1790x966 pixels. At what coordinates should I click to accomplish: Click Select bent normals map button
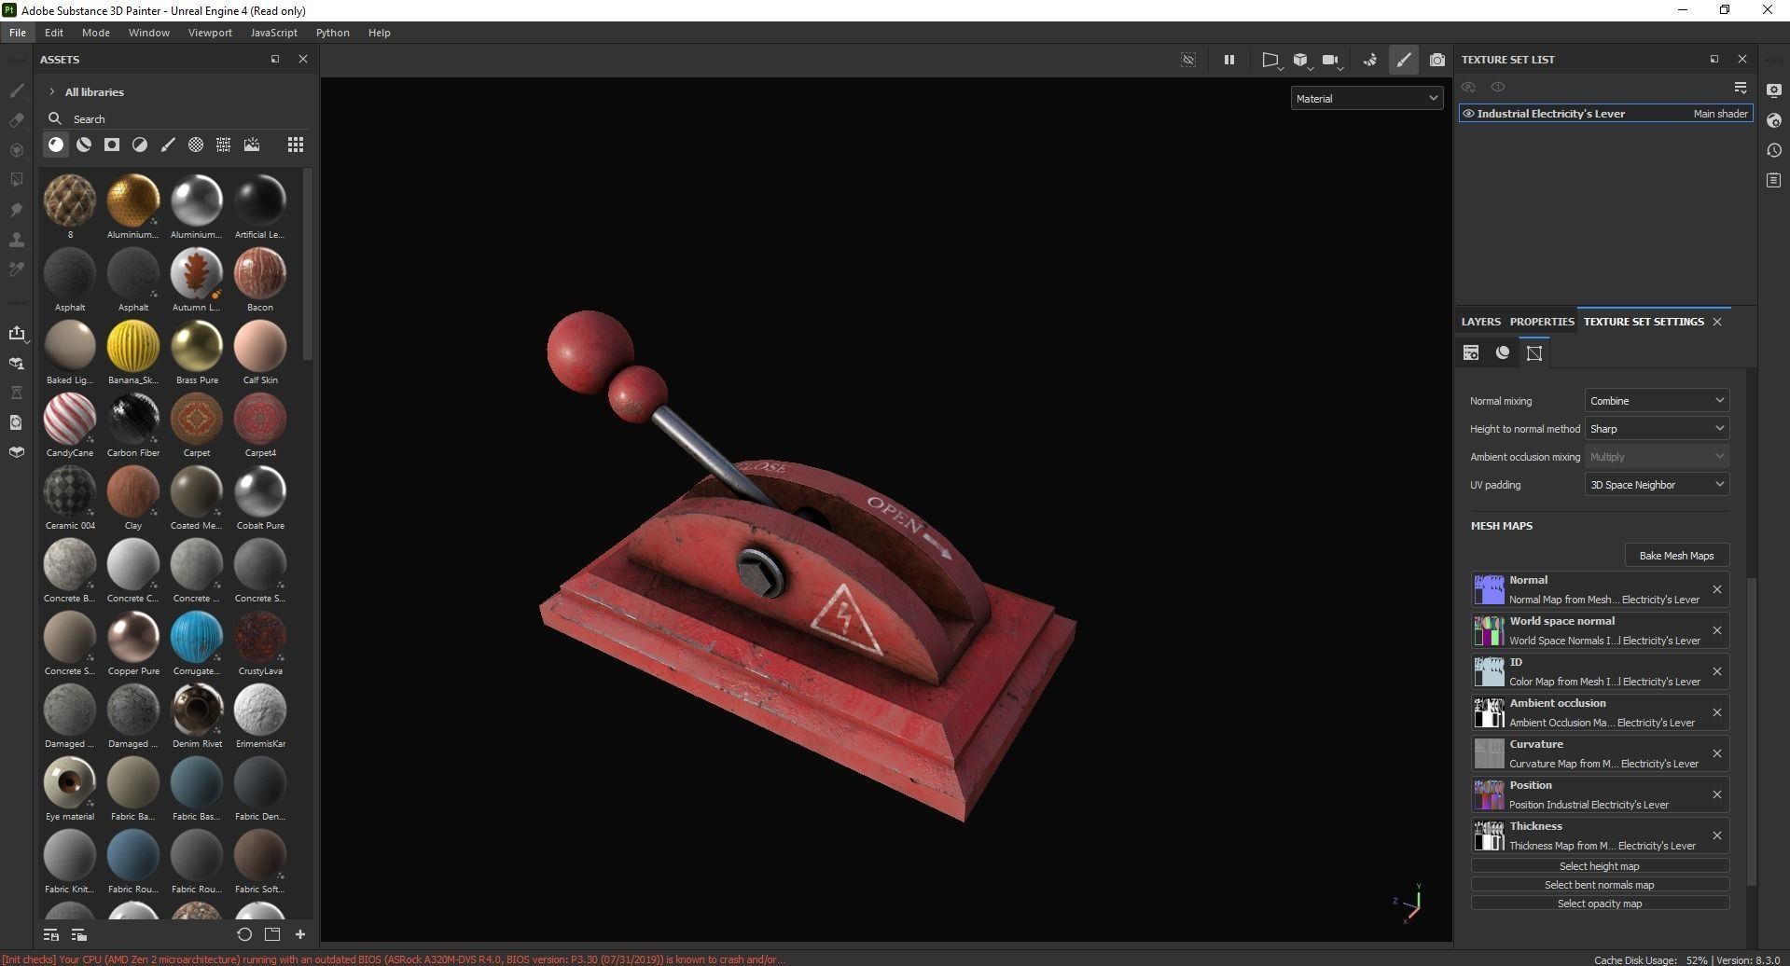(1600, 885)
